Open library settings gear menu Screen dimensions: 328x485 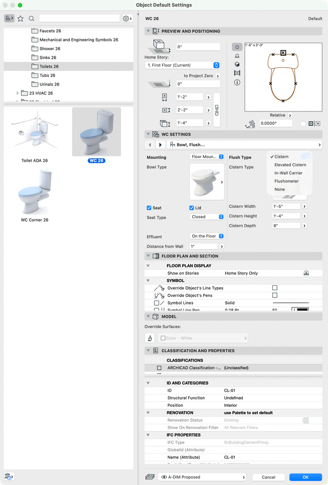click(x=127, y=18)
